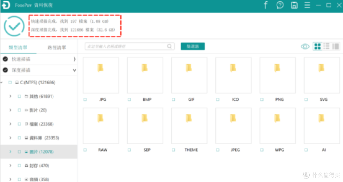The height and width of the screenshot is (182, 343).
Task: Toggle the 快速掃描 checked circle
Action: point(5,59)
